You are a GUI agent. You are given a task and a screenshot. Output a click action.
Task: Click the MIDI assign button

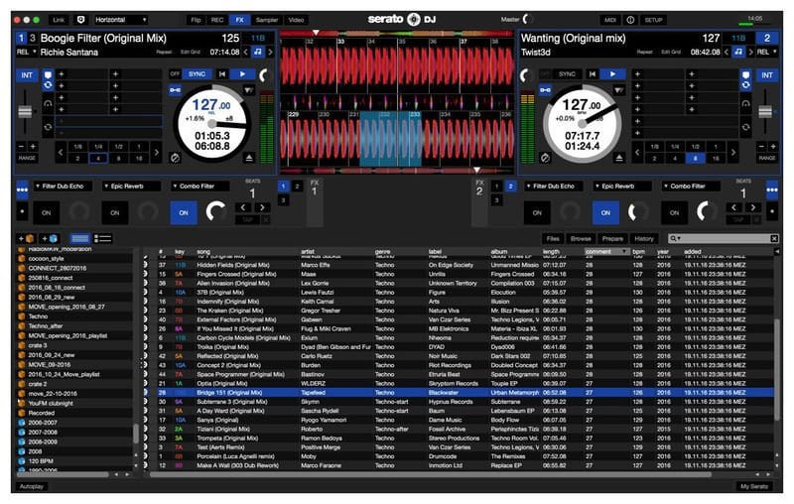[610, 20]
